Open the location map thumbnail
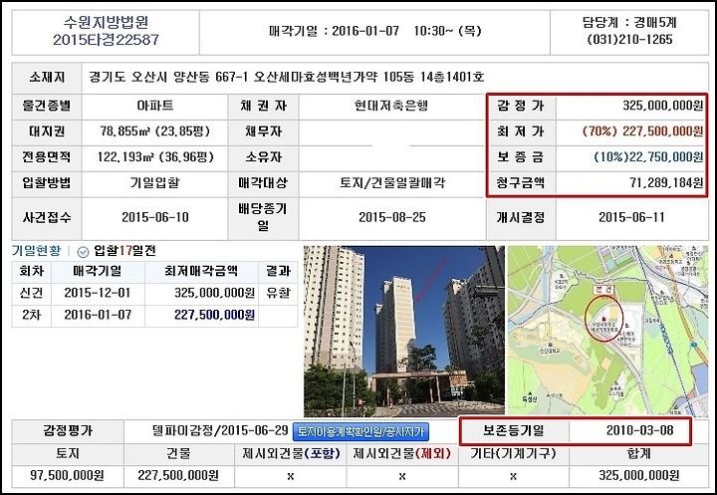Viewport: 717px width, 495px height. (x=607, y=331)
